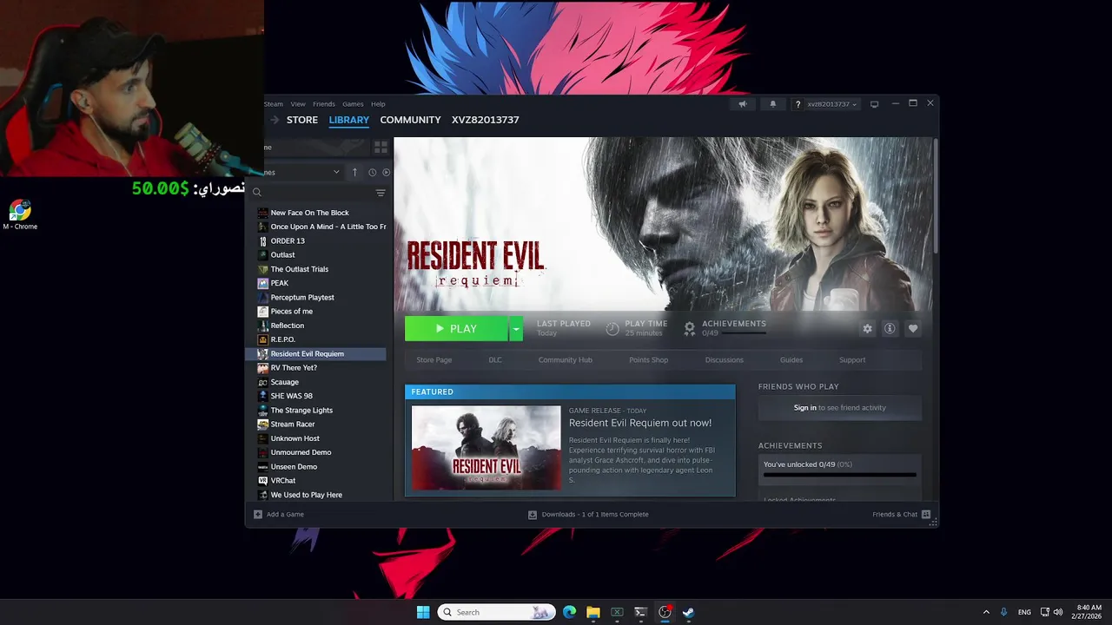Open the featured Resident Evil Requiem thumbnail
Screen dimensions: 1112x625
pos(486,448)
